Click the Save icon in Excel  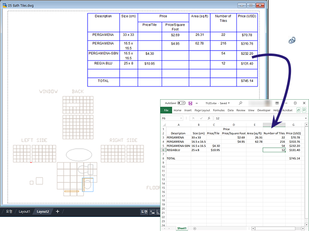(x=190, y=103)
